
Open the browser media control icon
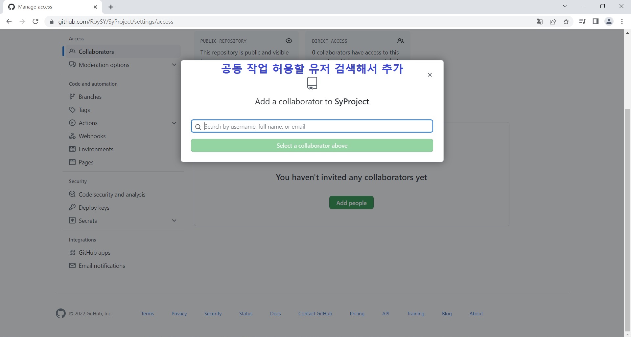click(x=582, y=22)
